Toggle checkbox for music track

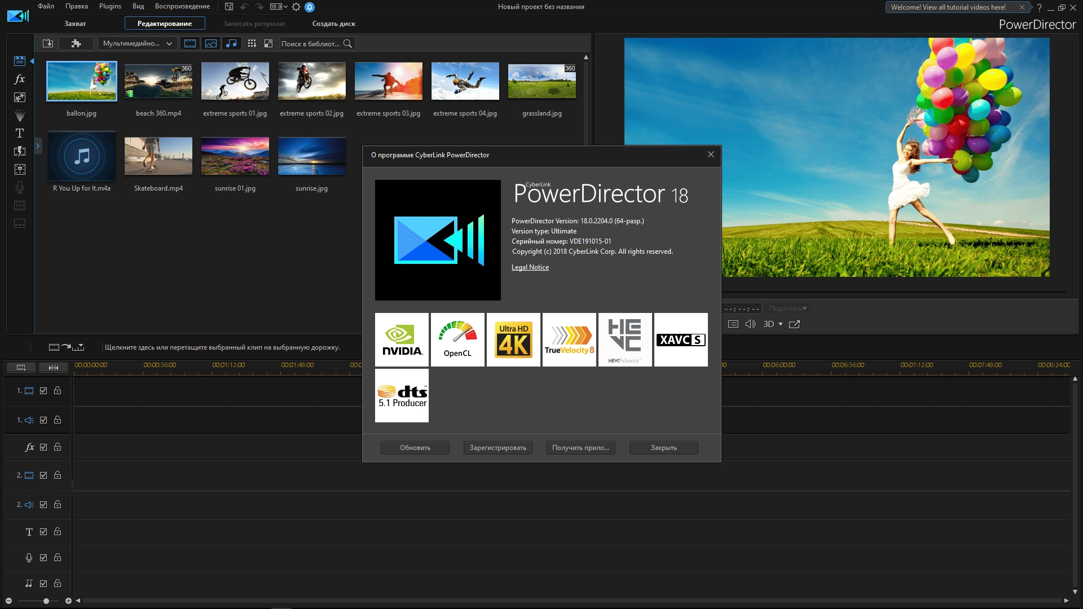[43, 584]
